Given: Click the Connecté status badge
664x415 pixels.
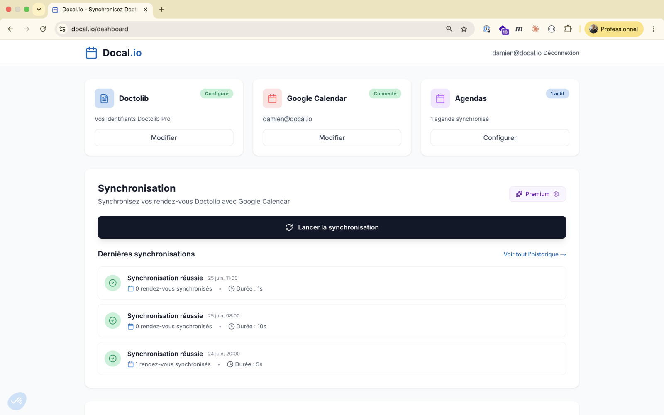Looking at the screenshot, I should (x=385, y=93).
